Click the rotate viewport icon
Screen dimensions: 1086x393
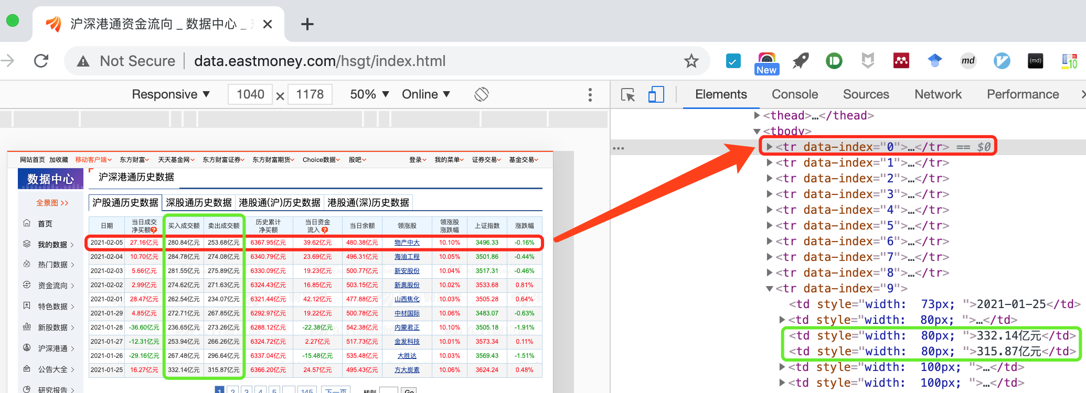pyautogui.click(x=481, y=94)
